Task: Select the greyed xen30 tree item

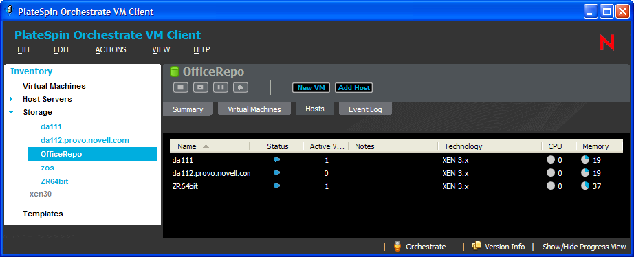Action: coord(41,194)
